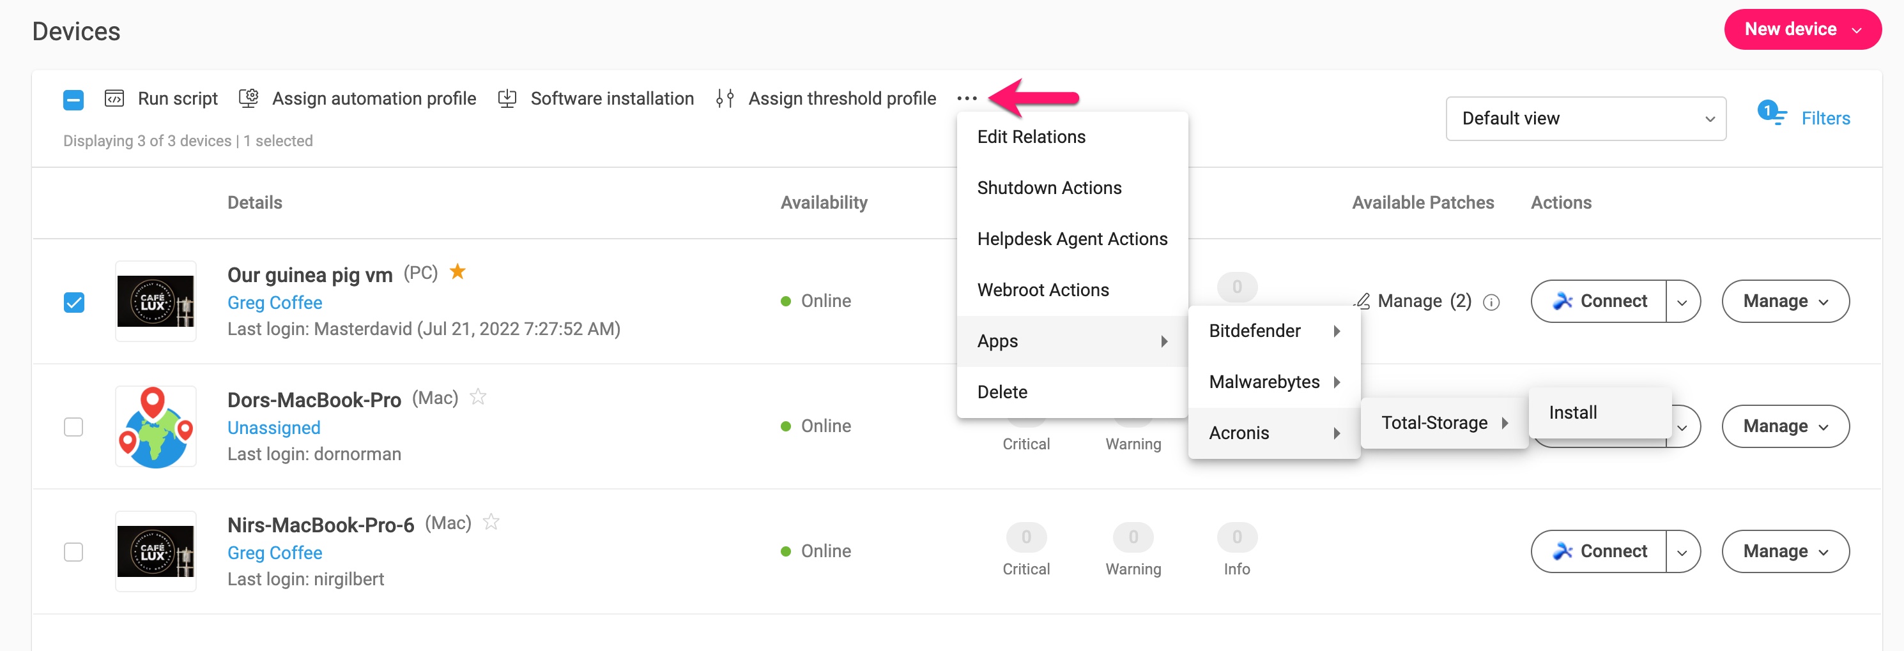Open the Dors-MacBook-Pro globe thumbnail
The height and width of the screenshot is (651, 1904).
pos(156,426)
